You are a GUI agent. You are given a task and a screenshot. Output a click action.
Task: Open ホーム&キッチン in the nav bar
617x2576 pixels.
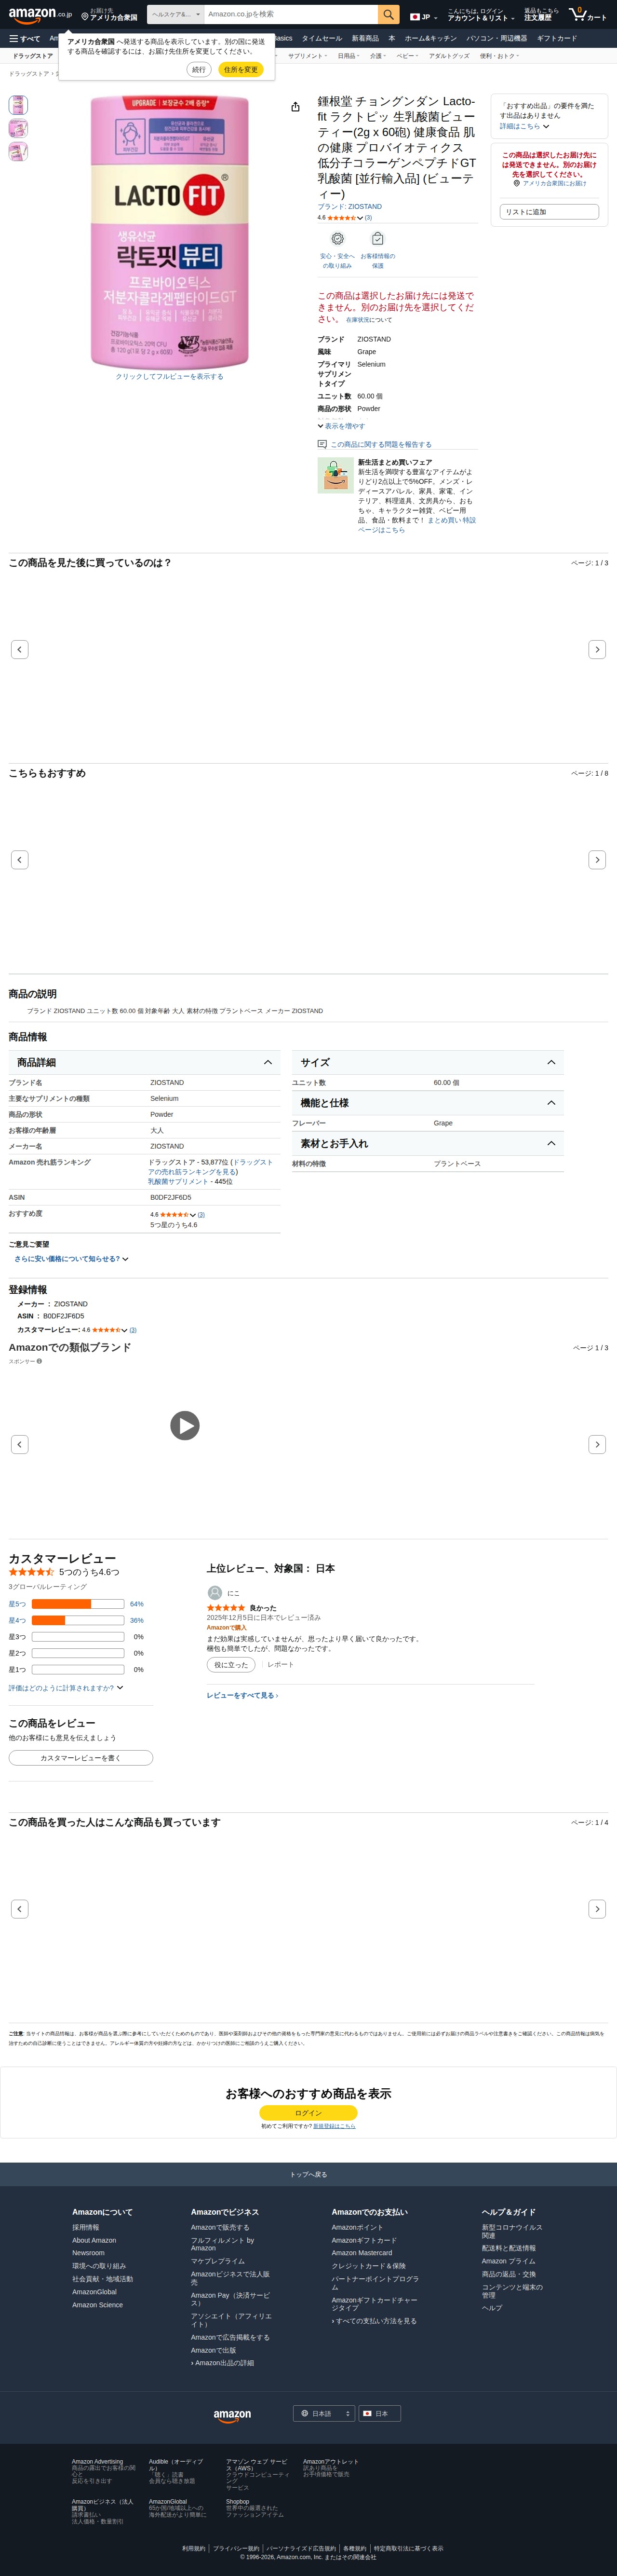pyautogui.click(x=430, y=38)
